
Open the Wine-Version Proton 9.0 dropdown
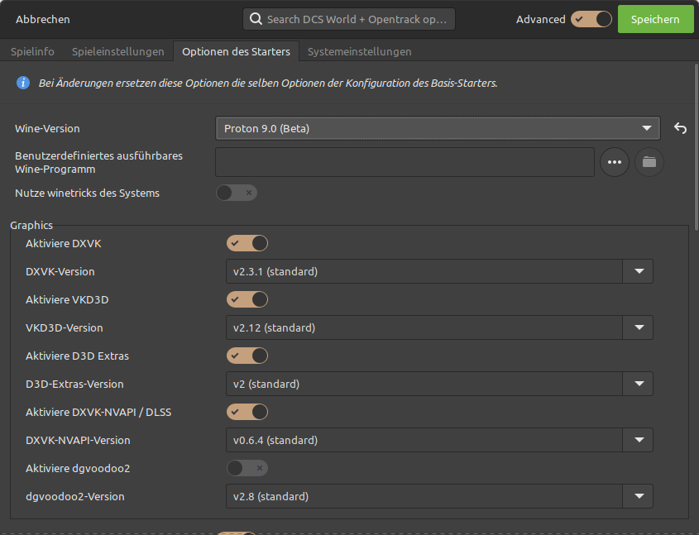438,128
